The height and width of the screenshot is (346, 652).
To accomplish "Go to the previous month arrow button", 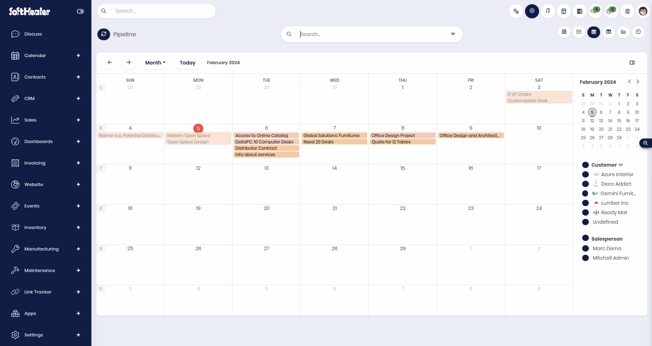I will tap(110, 63).
